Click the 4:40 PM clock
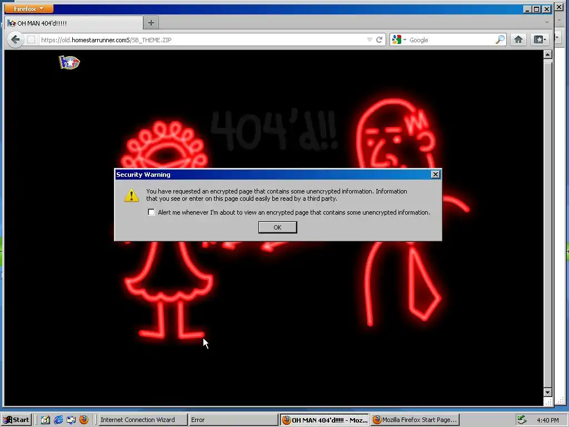569x427 pixels. pyautogui.click(x=547, y=420)
